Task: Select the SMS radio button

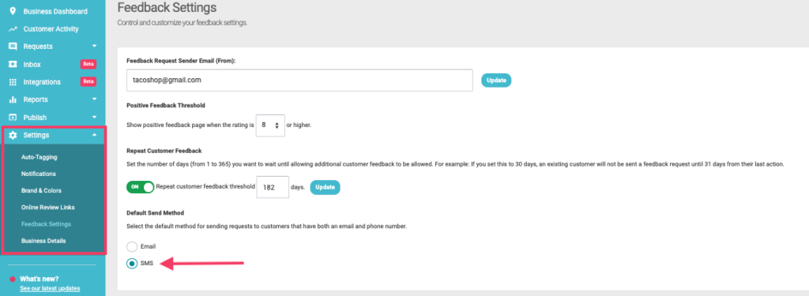Action: 132,264
